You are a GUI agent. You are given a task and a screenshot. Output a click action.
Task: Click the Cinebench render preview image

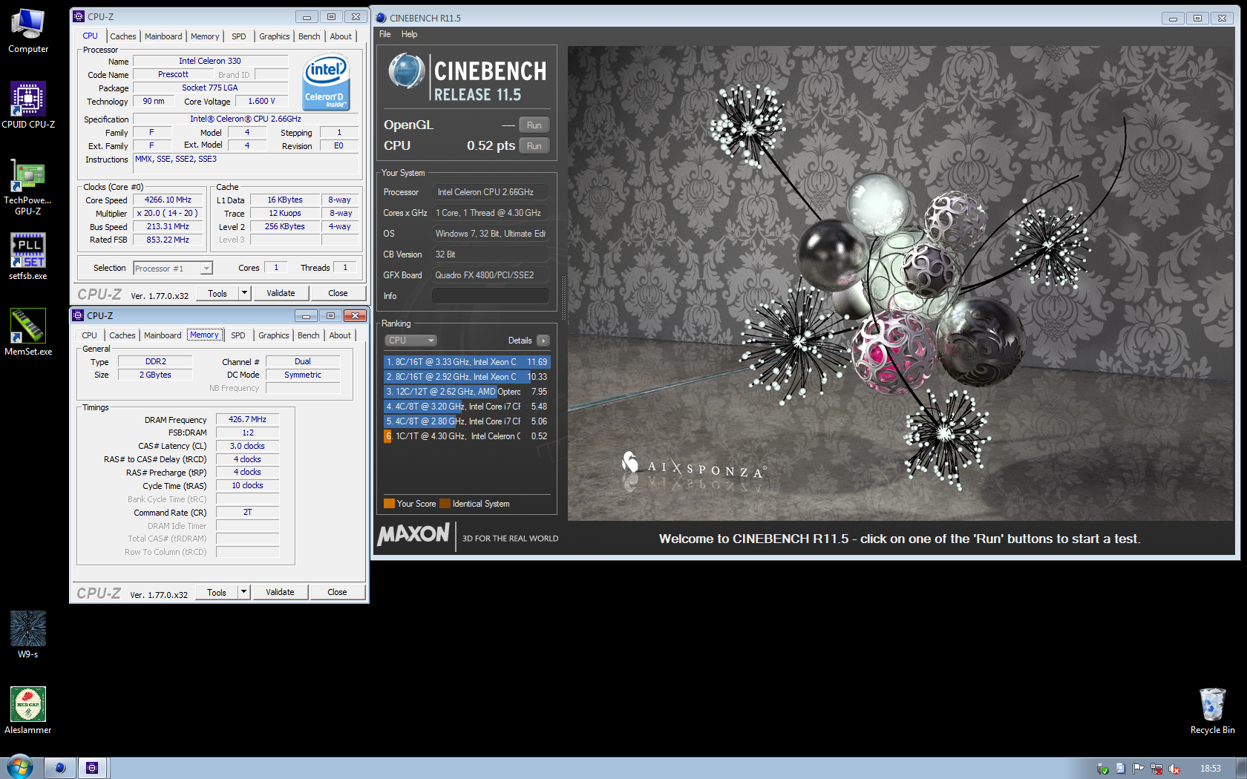[900, 283]
